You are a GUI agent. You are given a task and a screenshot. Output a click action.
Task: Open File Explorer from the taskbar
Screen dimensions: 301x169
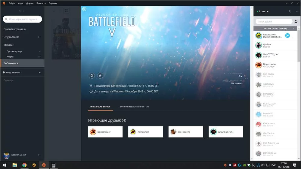pyautogui.click(x=14, y=165)
